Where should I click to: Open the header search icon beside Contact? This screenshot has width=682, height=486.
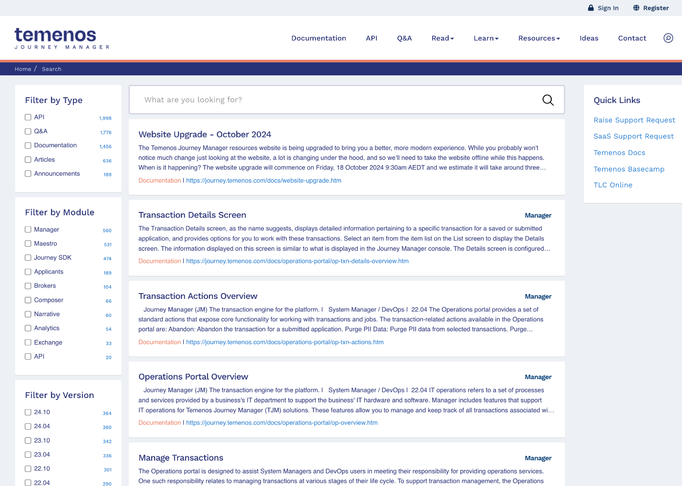click(668, 38)
